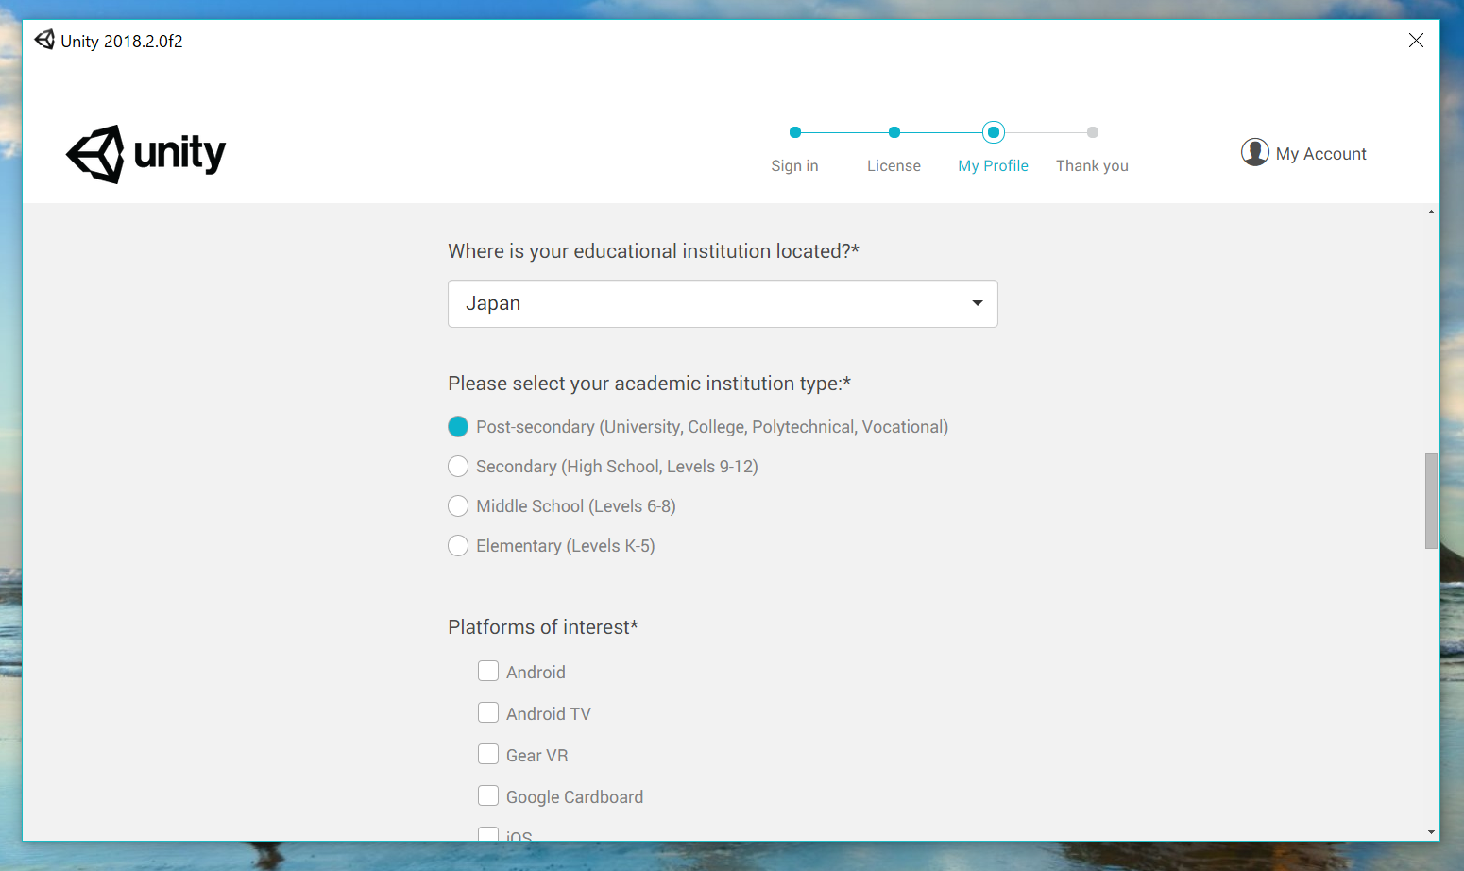Image resolution: width=1464 pixels, height=871 pixels.
Task: Click the Thank you step dot
Action: (x=1092, y=132)
